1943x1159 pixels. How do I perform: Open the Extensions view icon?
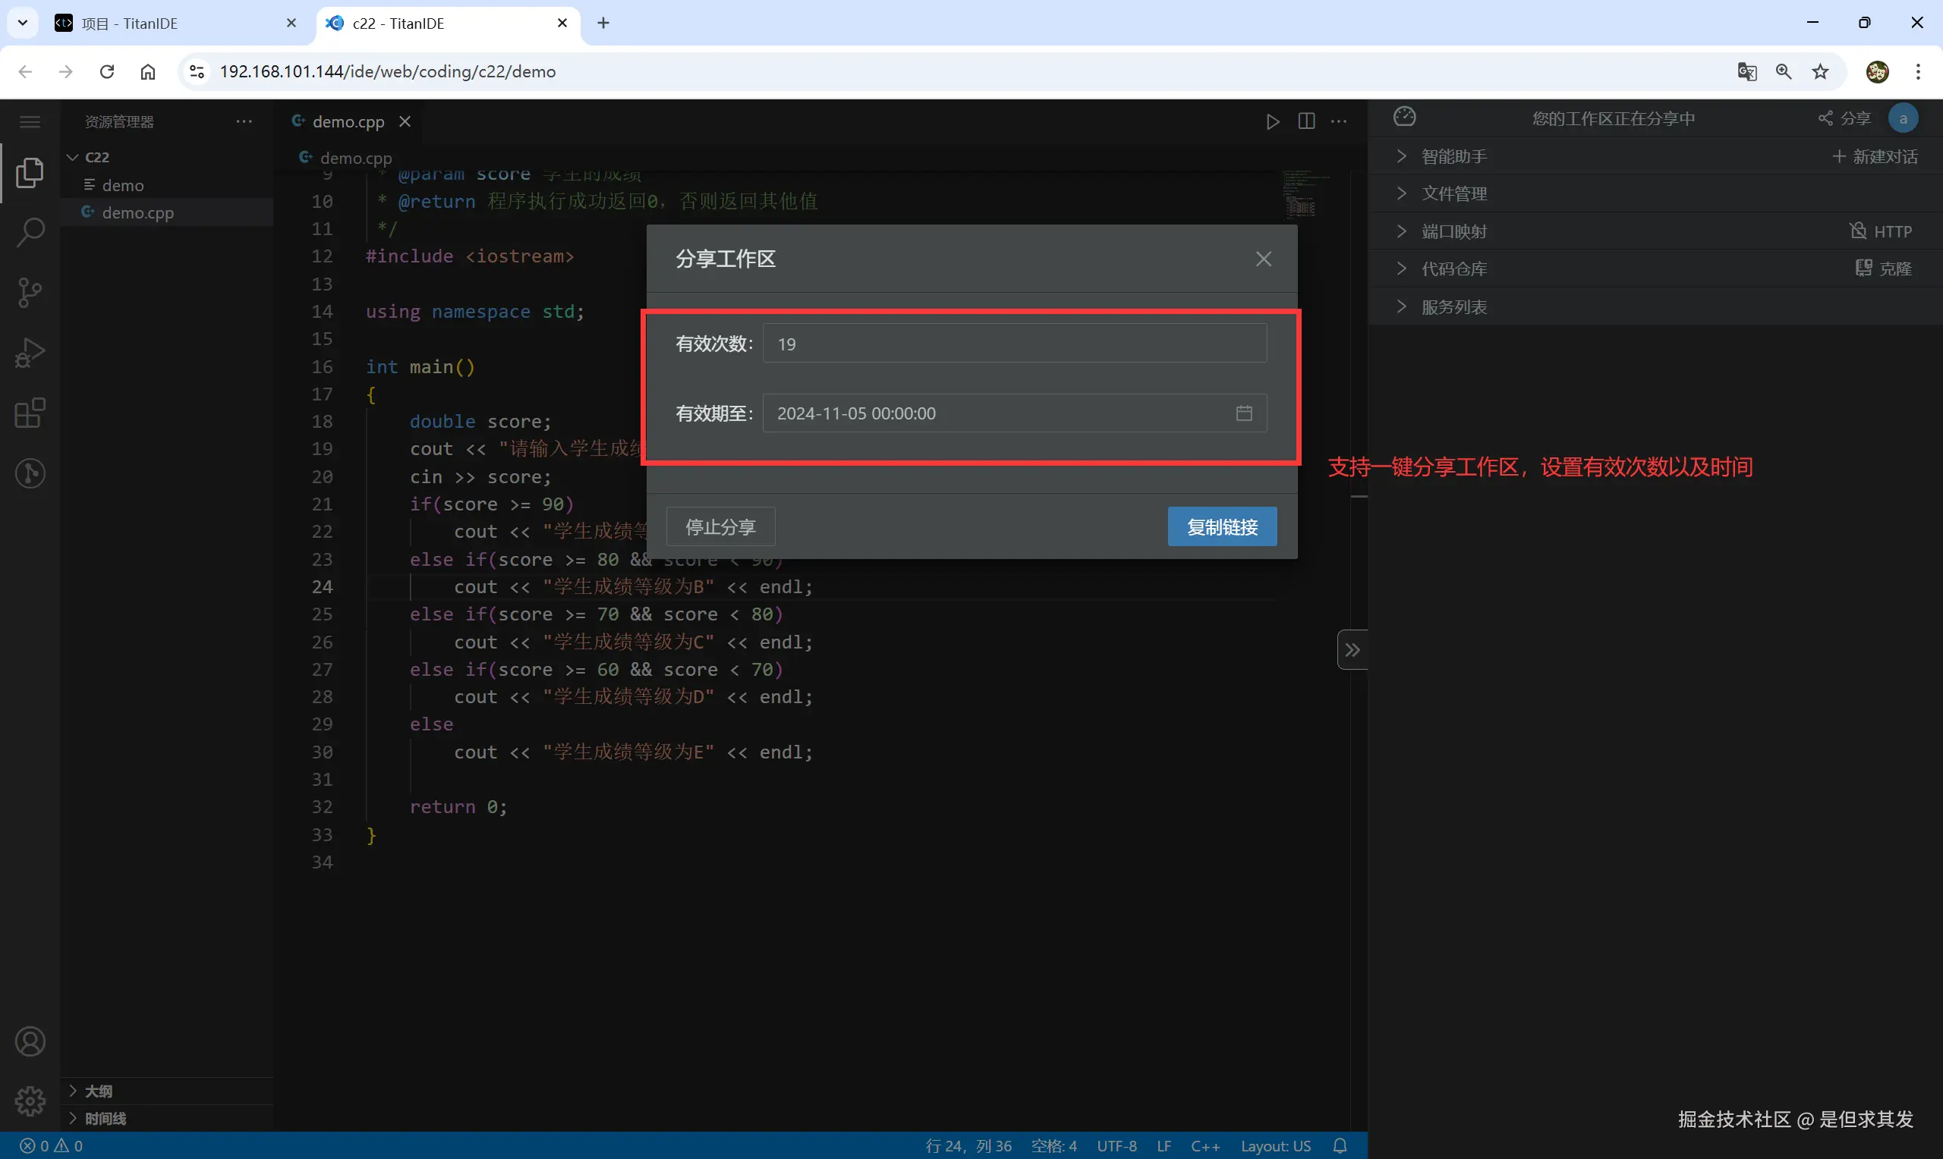click(x=30, y=413)
